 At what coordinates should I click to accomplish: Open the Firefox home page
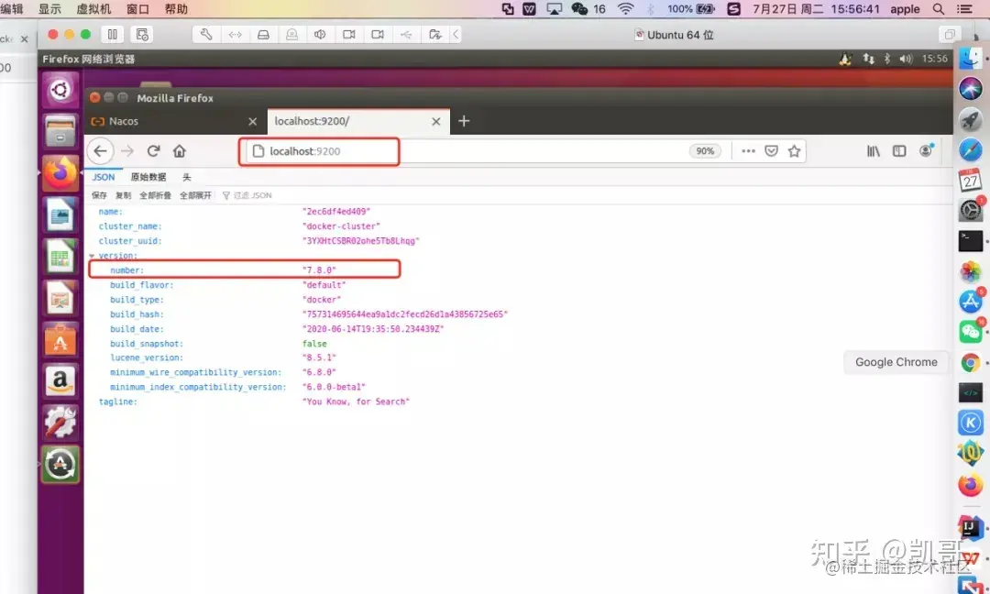click(x=180, y=151)
